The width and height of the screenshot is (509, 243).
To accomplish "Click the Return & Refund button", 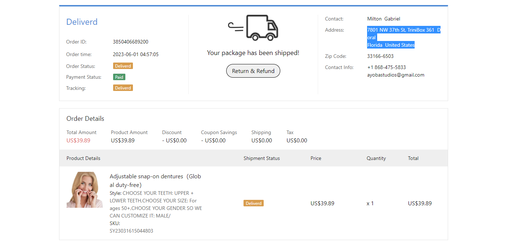I will [x=253, y=71].
